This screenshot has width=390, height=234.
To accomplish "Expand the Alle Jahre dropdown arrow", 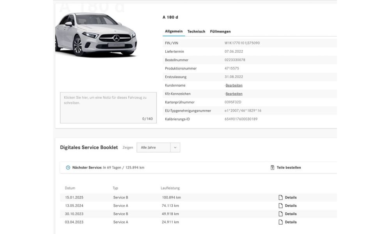I will 175,147.
